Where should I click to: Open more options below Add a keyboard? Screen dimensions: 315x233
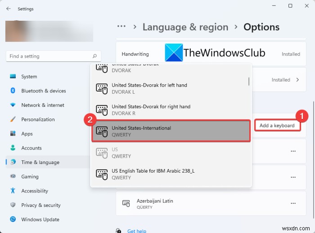293,151
